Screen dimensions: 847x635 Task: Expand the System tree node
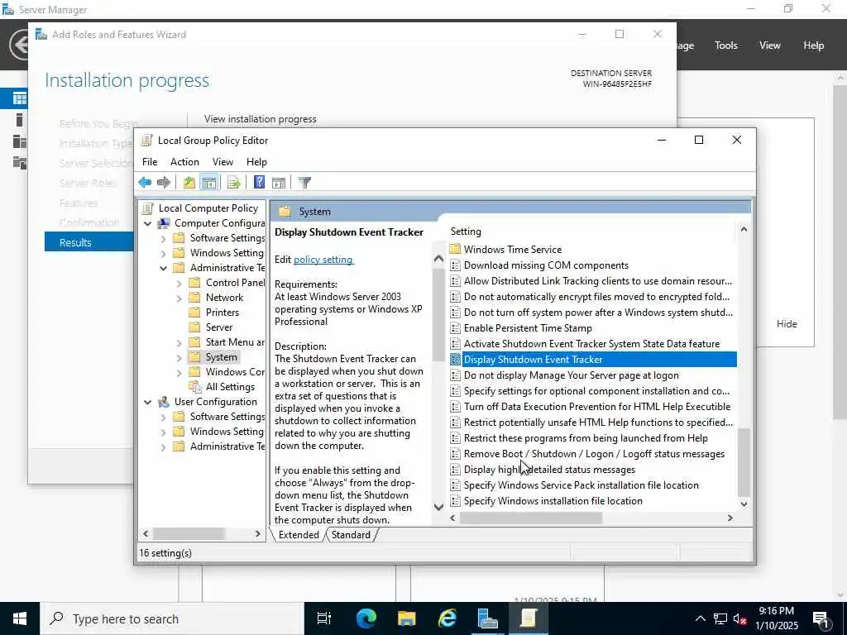pos(179,357)
